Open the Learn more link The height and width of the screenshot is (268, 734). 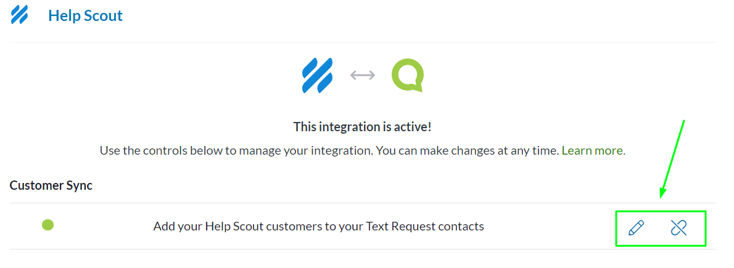click(592, 150)
